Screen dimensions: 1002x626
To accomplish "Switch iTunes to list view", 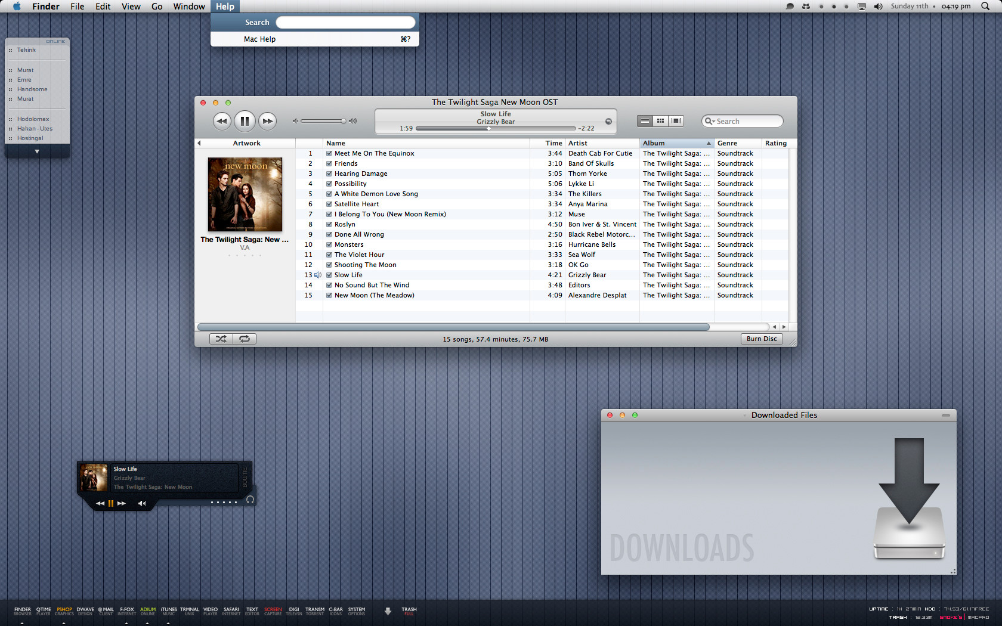I will click(x=645, y=121).
